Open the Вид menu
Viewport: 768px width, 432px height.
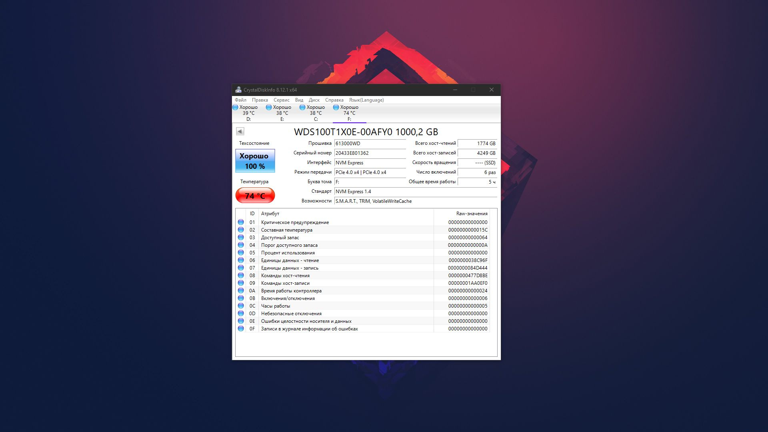(298, 100)
